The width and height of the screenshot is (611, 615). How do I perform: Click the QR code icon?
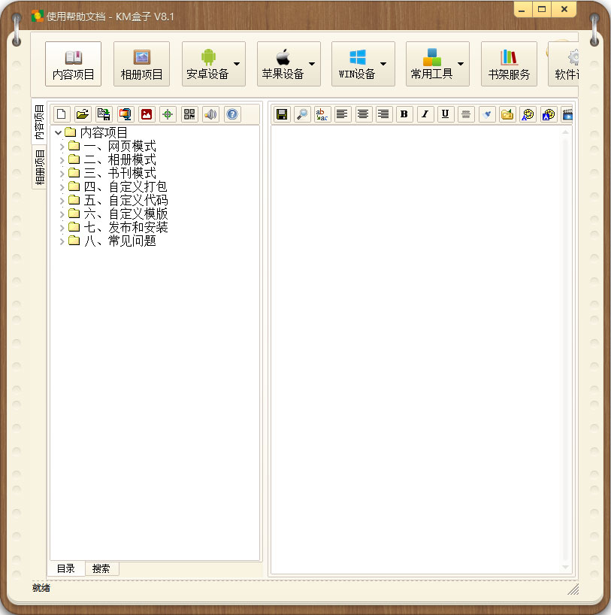point(189,114)
